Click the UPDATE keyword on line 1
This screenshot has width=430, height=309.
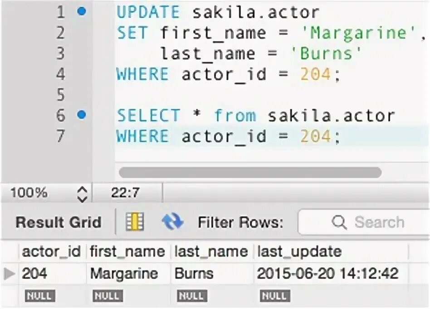(x=148, y=12)
